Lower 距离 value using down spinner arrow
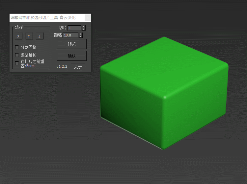 point(81,36)
